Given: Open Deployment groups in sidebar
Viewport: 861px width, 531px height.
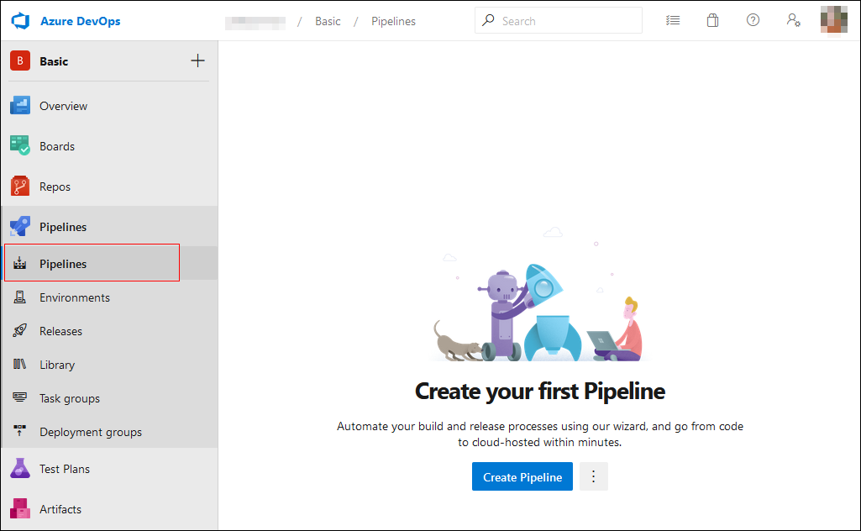Looking at the screenshot, I should tap(90, 432).
